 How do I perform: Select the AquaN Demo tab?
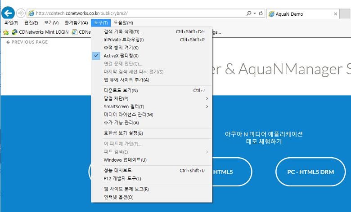click(303, 14)
